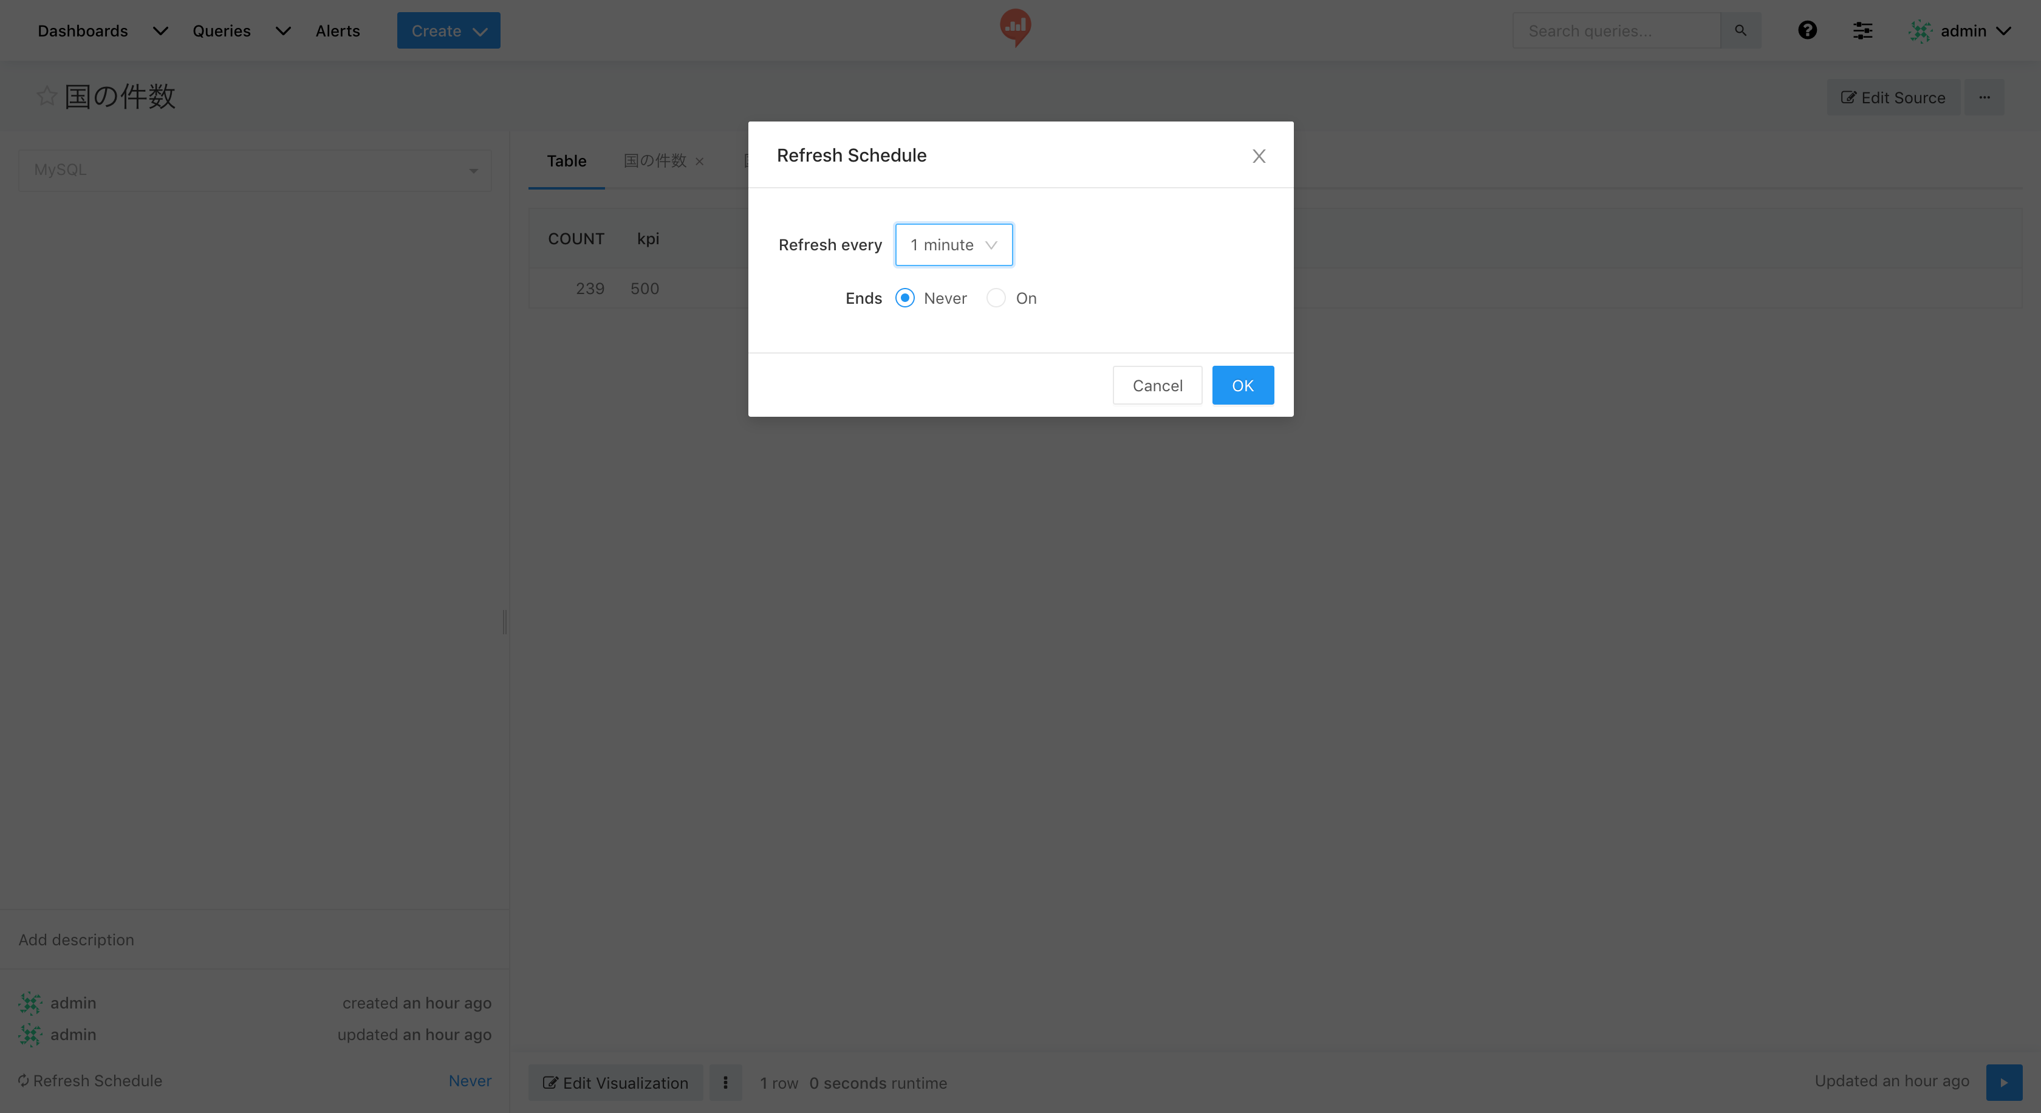Favorite the query with the star icon

point(46,97)
